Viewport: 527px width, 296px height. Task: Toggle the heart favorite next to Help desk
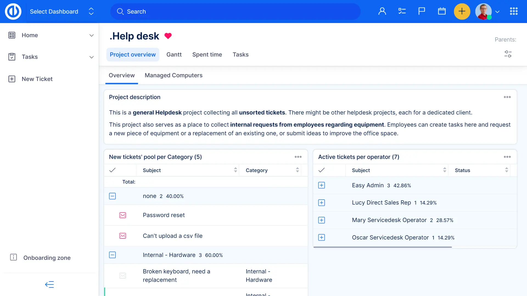pos(168,36)
